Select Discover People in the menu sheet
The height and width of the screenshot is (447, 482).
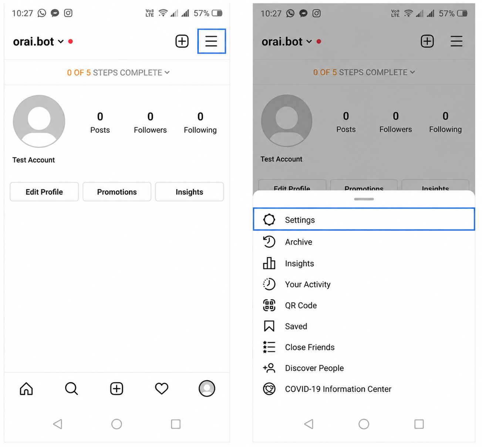point(364,368)
